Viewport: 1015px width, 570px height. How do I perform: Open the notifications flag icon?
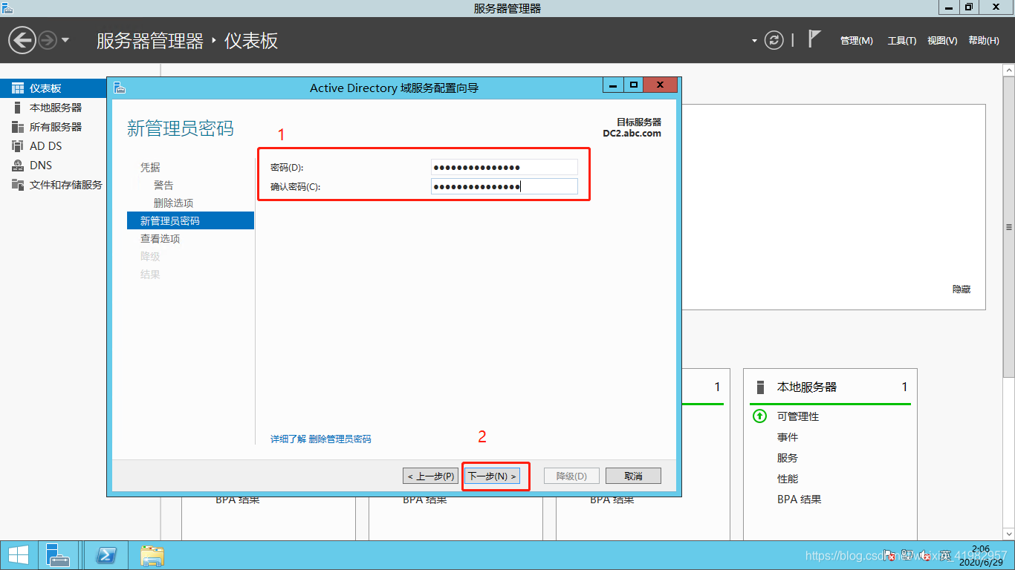coord(814,39)
